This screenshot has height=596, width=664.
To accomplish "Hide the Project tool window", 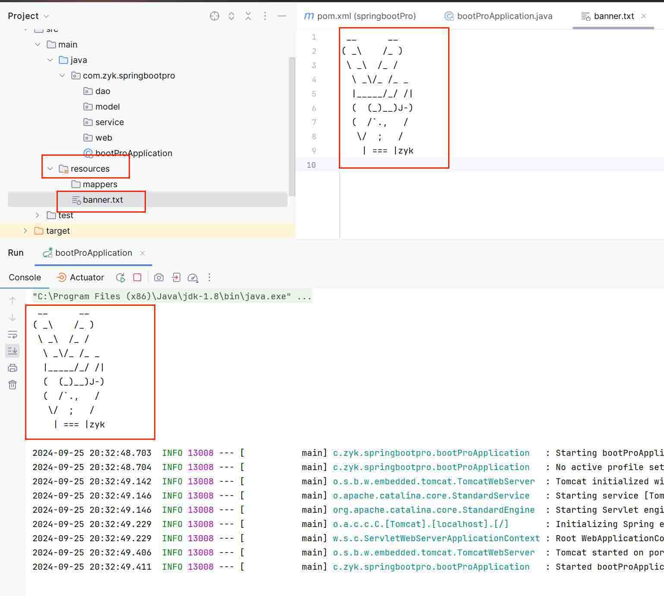I will (x=282, y=16).
